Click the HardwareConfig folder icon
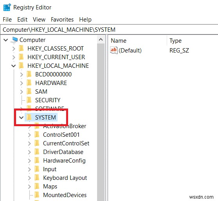Screen dimensions: 218x201 37,161
